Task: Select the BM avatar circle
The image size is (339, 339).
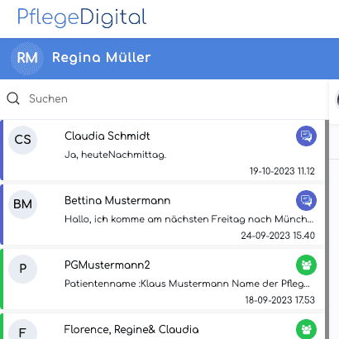Action: pyautogui.click(x=22, y=204)
